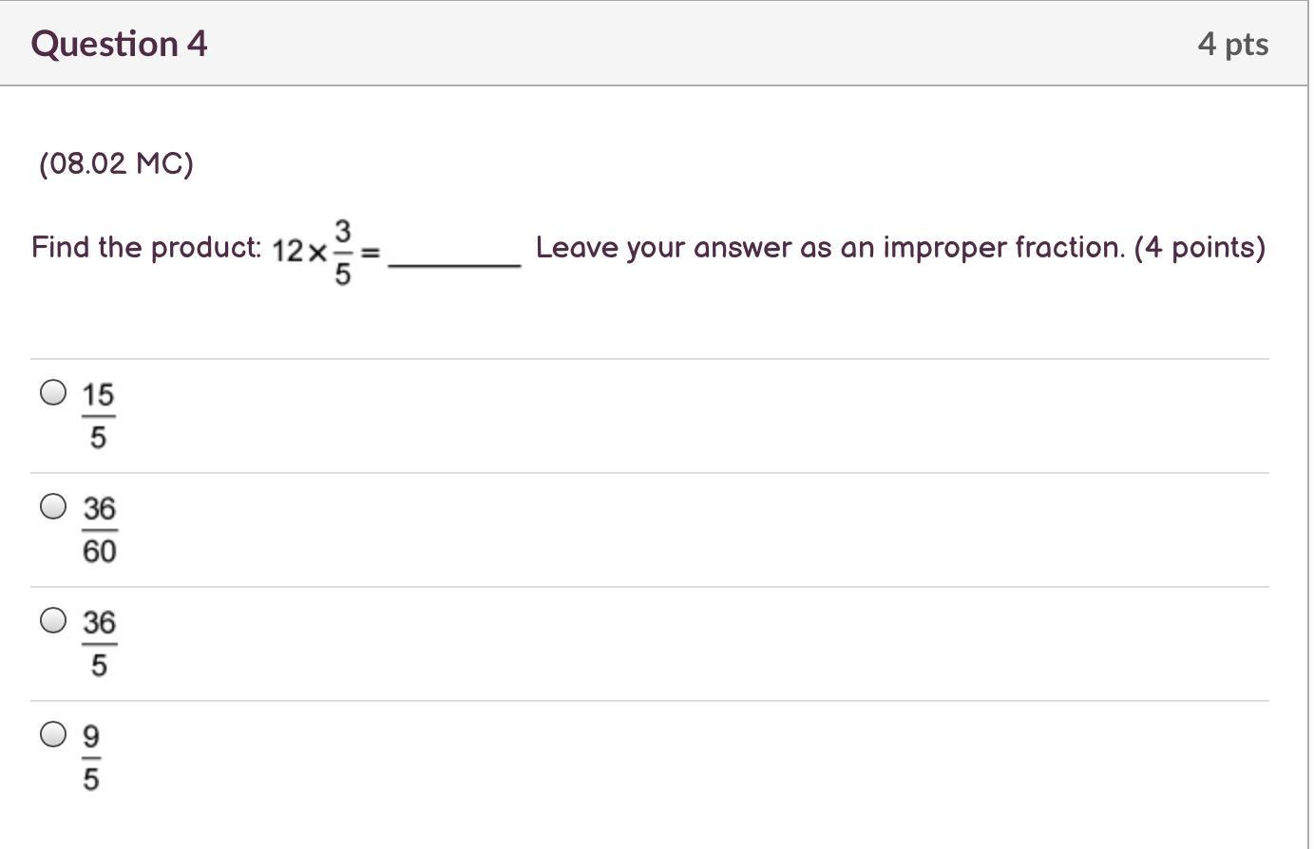The height and width of the screenshot is (849, 1314).
Task: Mark the 36/5 option radio button
Action: coord(54,620)
